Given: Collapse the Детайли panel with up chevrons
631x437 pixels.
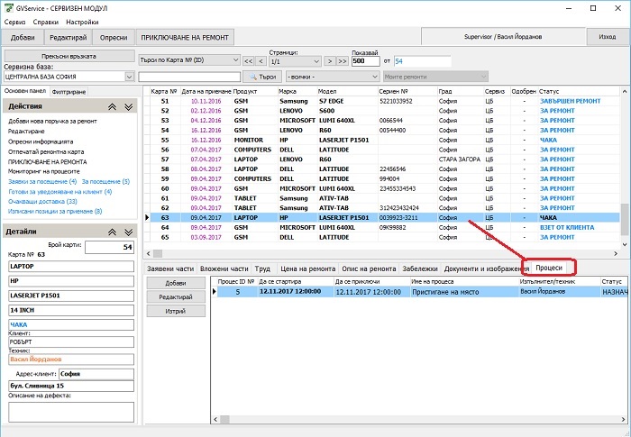Looking at the screenshot, I should [113, 232].
